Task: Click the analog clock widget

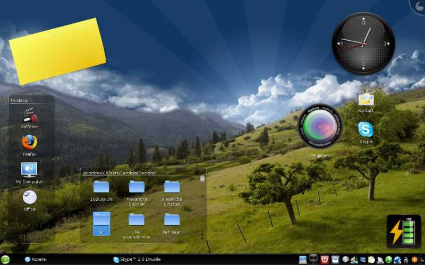Action: [363, 43]
